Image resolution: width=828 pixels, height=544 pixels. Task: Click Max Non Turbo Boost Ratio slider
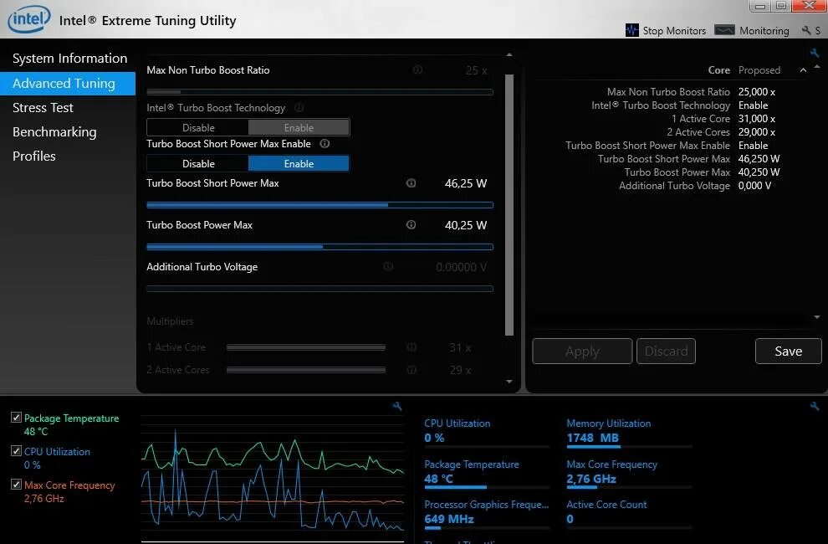320,92
